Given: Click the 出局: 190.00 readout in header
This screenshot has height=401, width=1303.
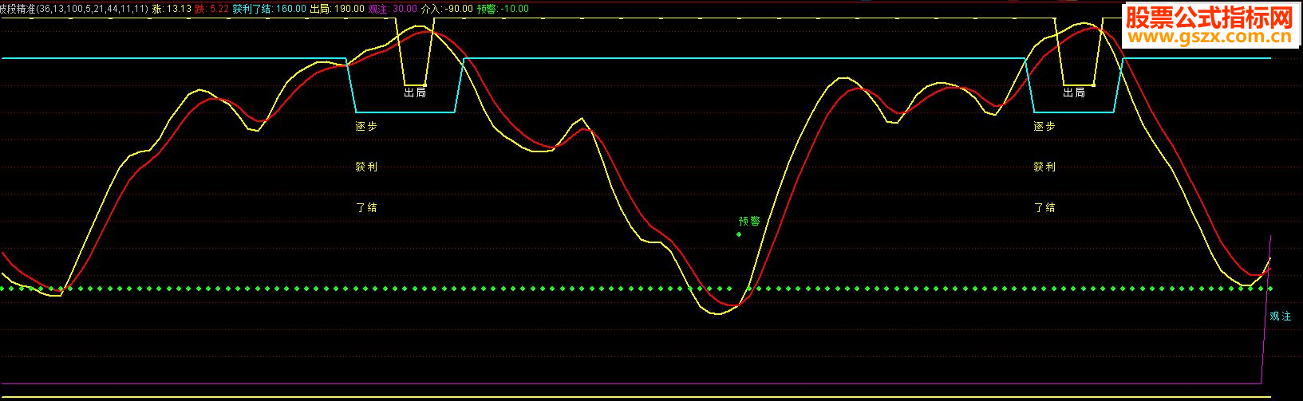Looking at the screenshot, I should (337, 9).
